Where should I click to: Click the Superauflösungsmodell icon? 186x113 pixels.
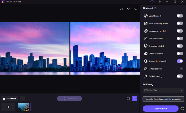click(x=146, y=23)
